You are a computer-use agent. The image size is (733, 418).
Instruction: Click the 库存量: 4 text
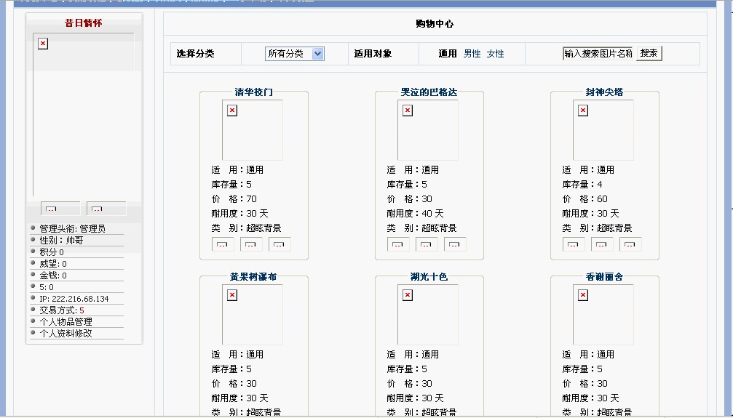tap(582, 185)
